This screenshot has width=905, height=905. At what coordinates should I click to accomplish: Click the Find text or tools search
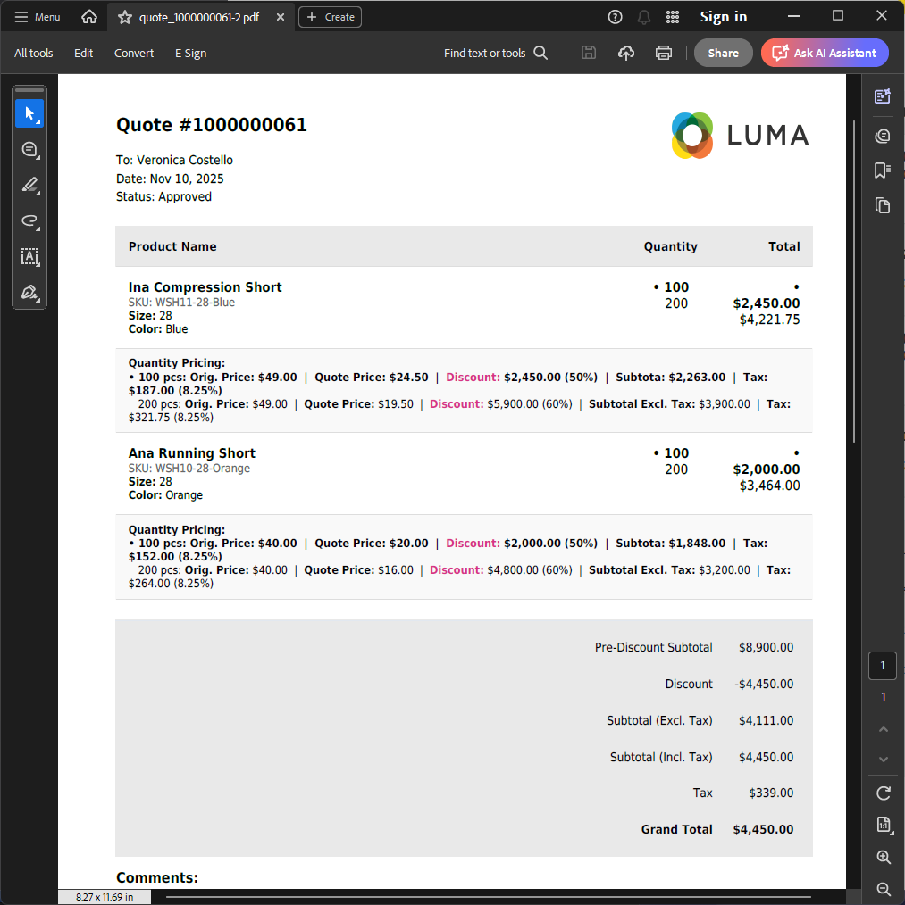[x=495, y=53]
